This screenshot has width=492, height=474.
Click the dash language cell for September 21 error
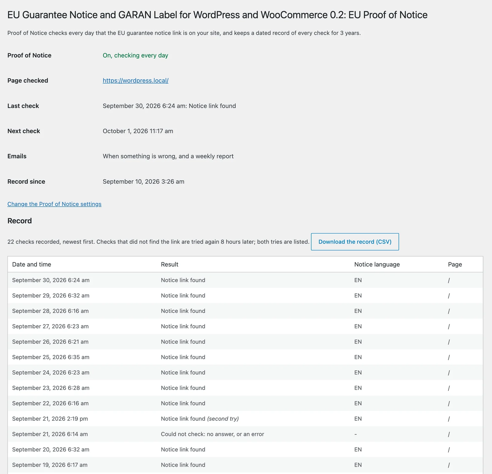coord(355,434)
